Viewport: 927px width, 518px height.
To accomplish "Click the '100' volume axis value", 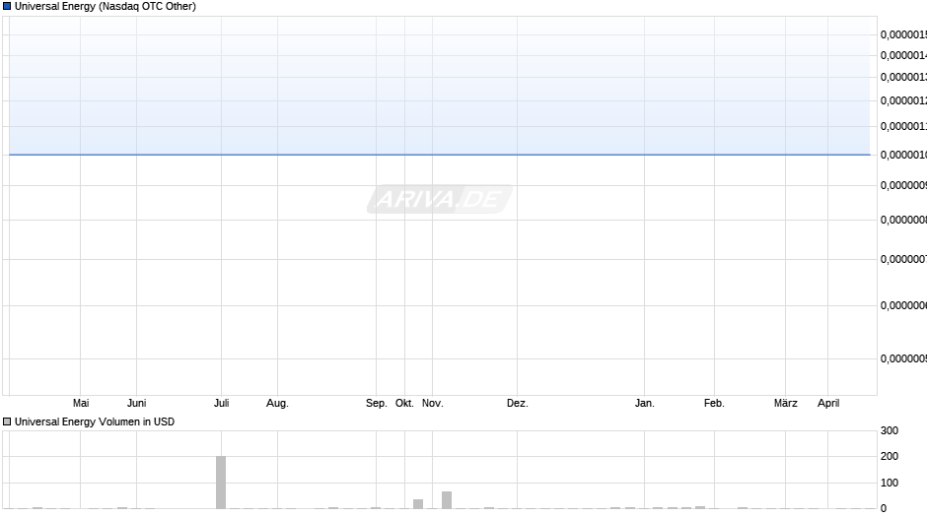I will point(890,483).
